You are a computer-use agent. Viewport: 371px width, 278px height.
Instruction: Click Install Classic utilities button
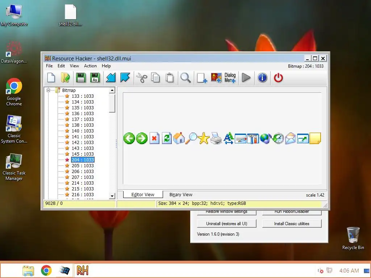[292, 224]
